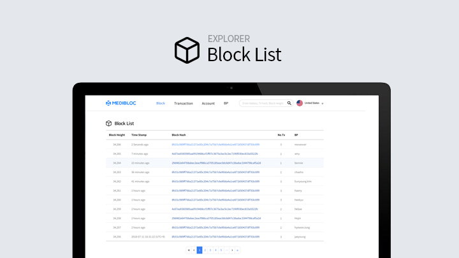The height and width of the screenshot is (258, 459).
Task: Click the BP column header
Action: click(296, 135)
